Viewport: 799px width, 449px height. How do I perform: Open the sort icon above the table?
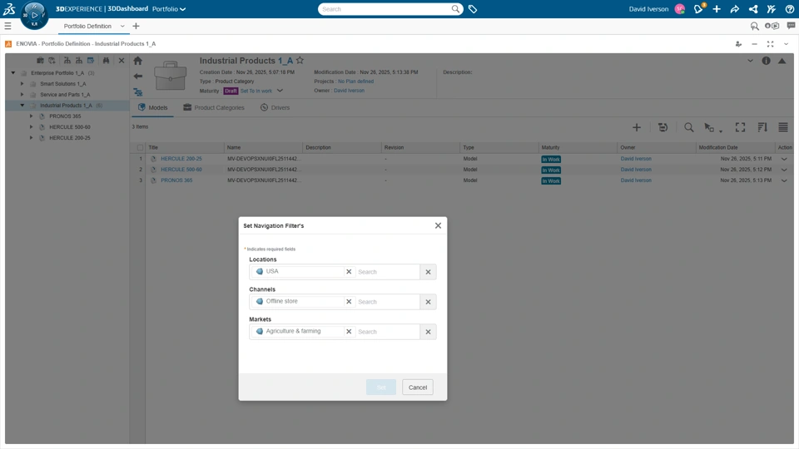pos(762,128)
